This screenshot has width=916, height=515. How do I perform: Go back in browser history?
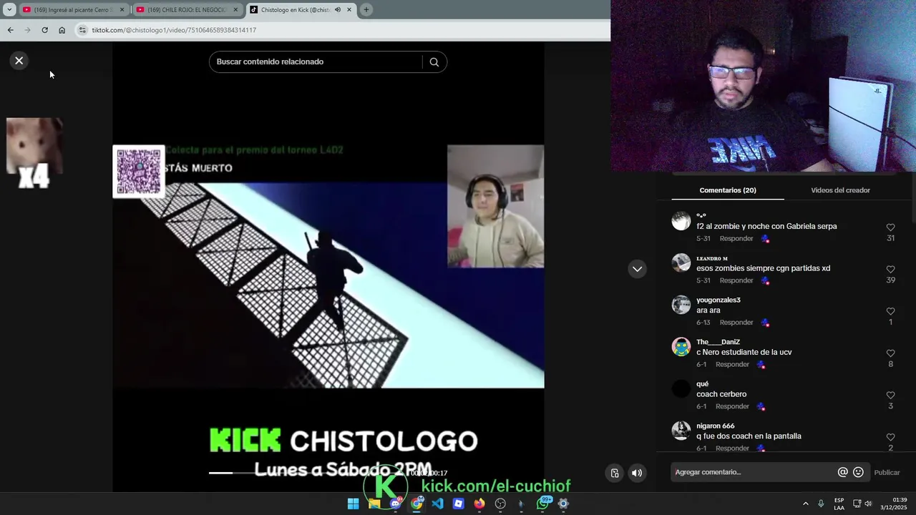point(10,30)
